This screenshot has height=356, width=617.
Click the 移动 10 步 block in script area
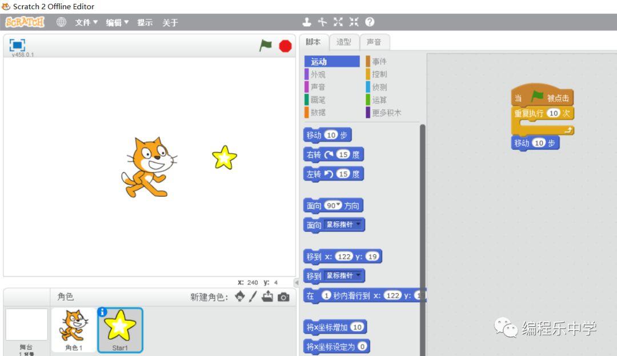click(x=535, y=143)
